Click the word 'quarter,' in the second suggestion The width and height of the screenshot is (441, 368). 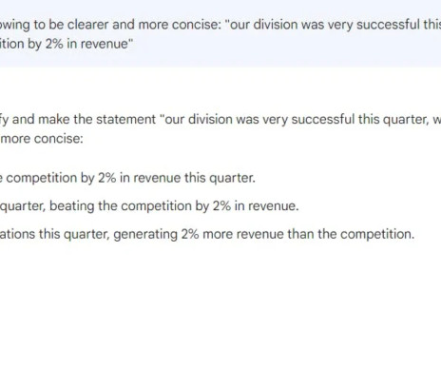coord(23,206)
